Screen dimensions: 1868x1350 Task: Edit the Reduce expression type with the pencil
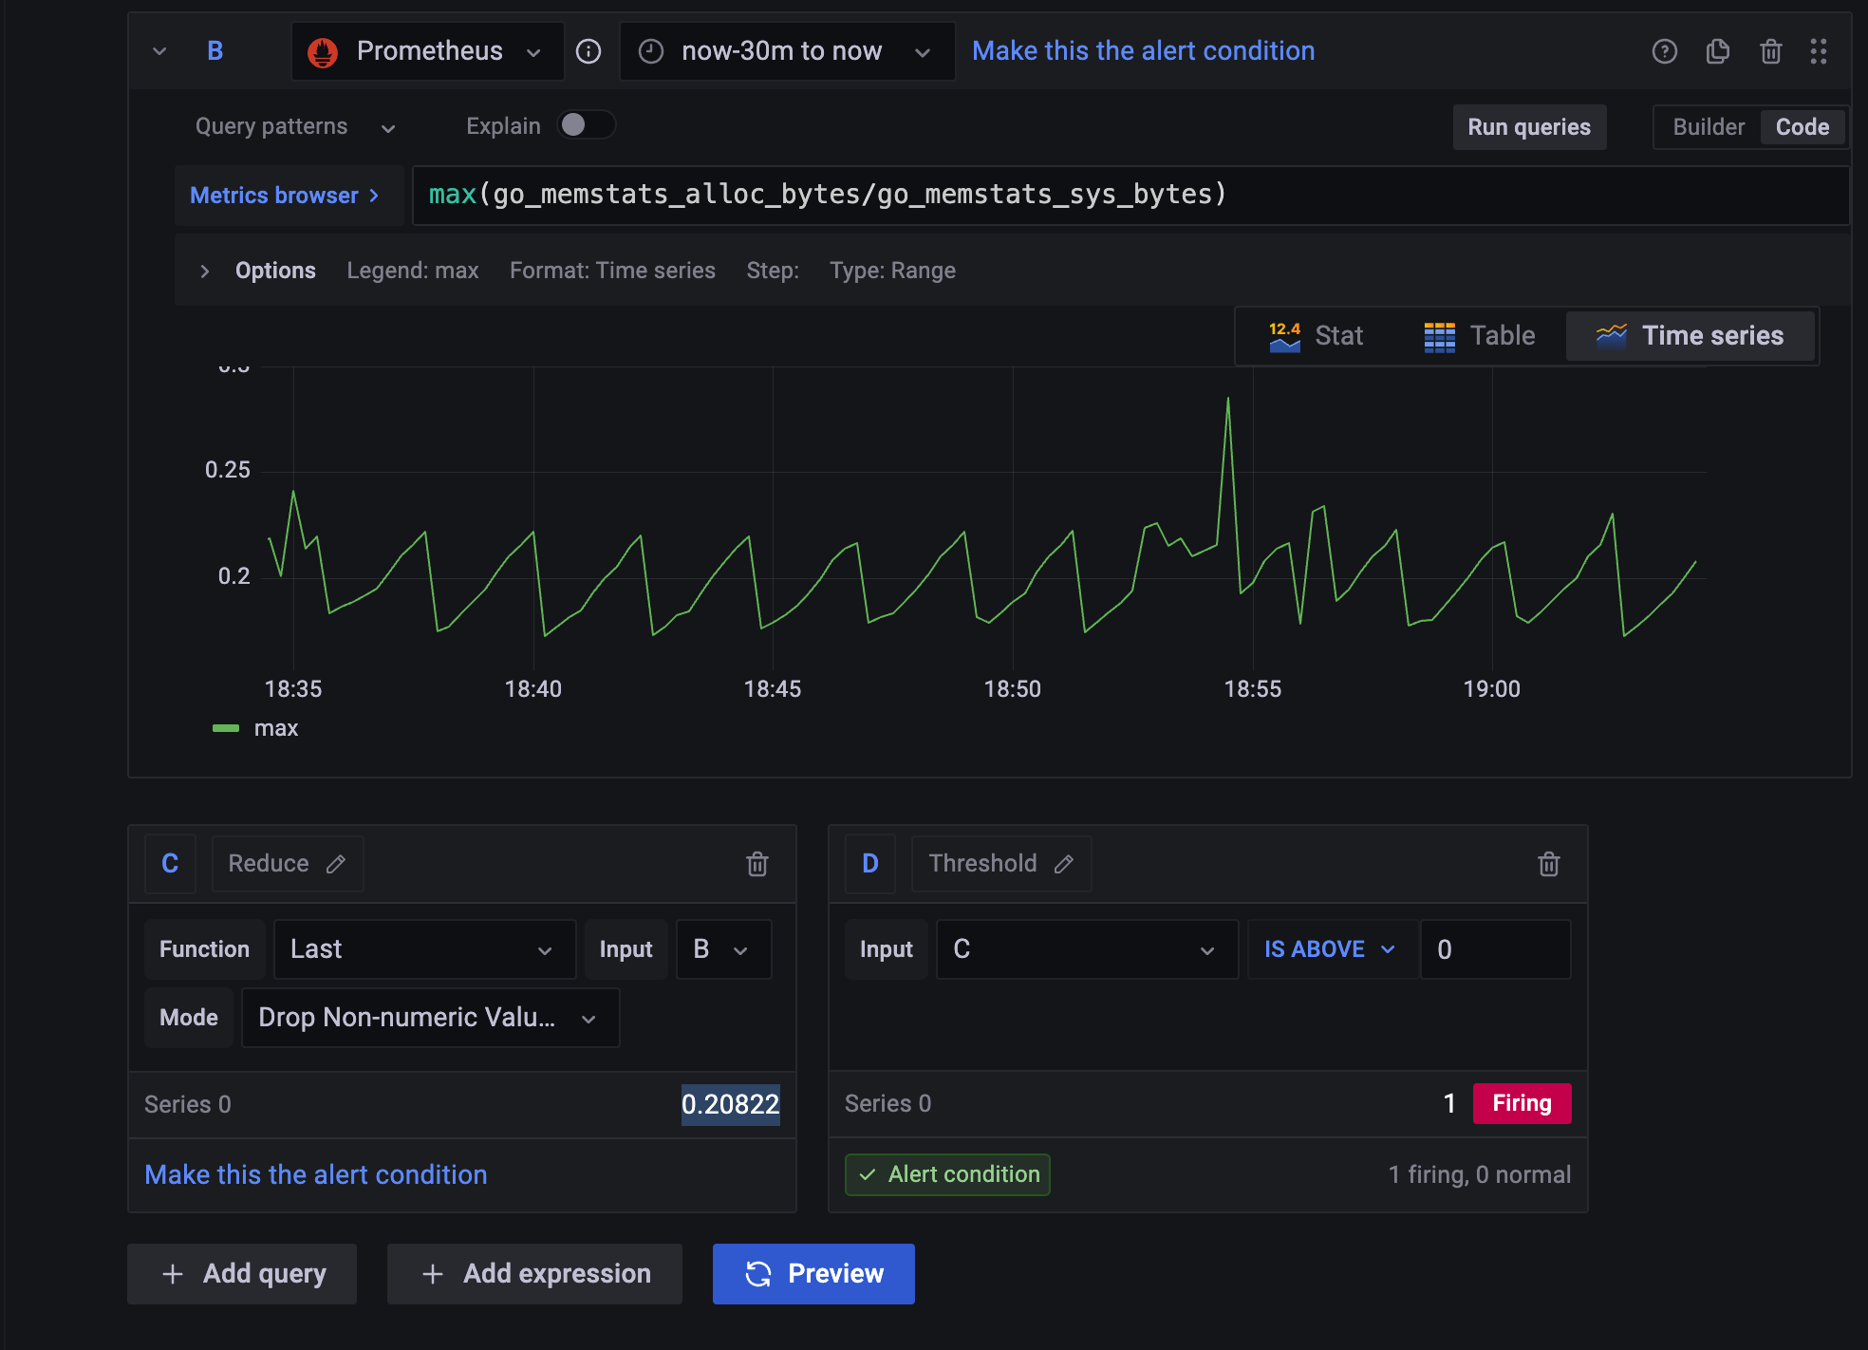click(x=336, y=864)
